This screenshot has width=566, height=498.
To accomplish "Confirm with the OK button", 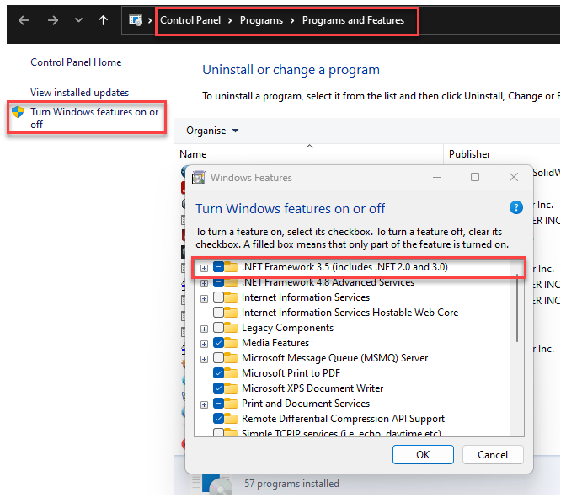I will tap(423, 455).
